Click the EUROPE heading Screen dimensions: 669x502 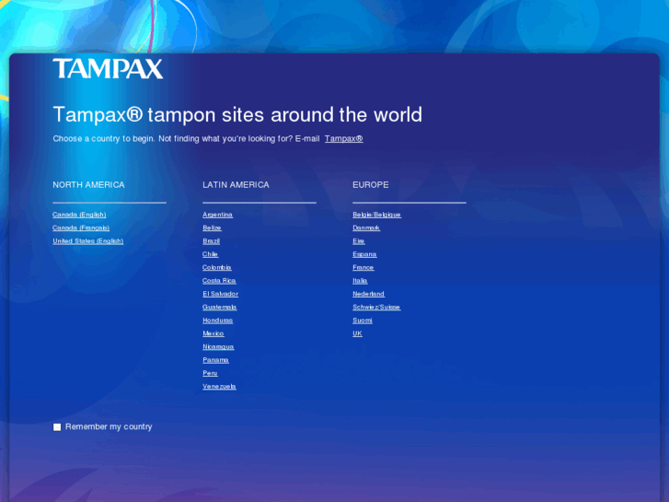[x=371, y=185]
